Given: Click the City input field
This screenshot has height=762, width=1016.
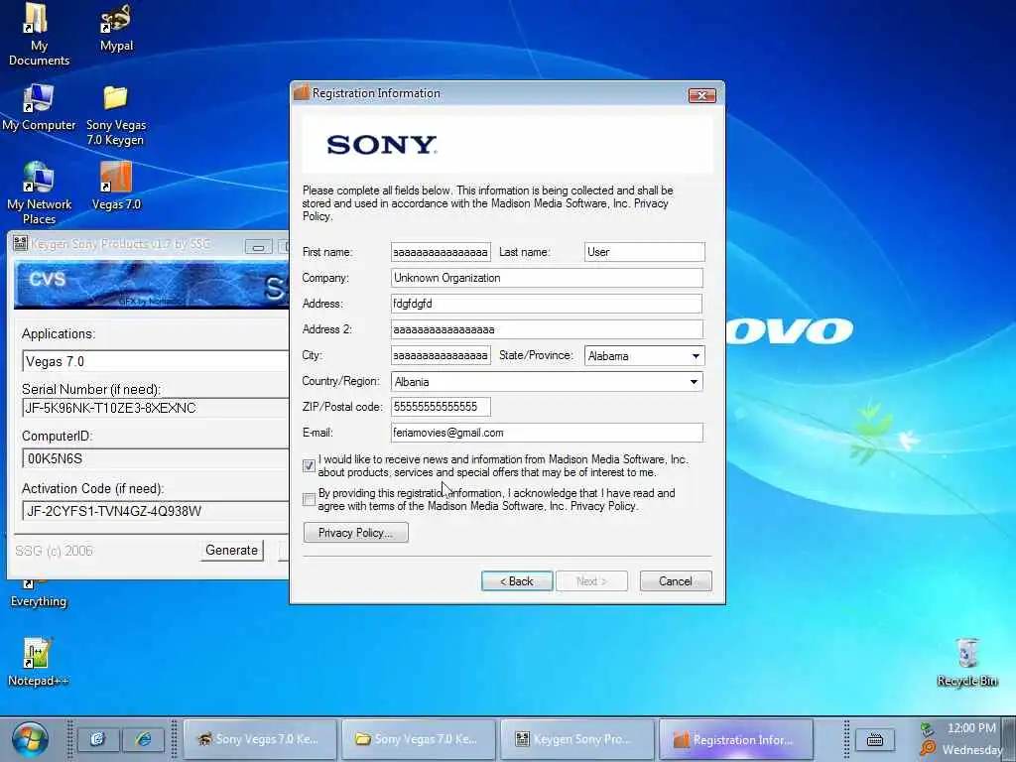Looking at the screenshot, I should (441, 356).
